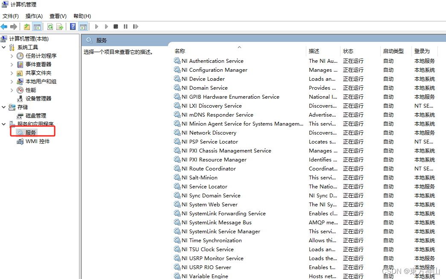Collapse the 服务和应用程序 tree node
Image resolution: width=446 pixels, height=279 pixels.
[x=4, y=124]
